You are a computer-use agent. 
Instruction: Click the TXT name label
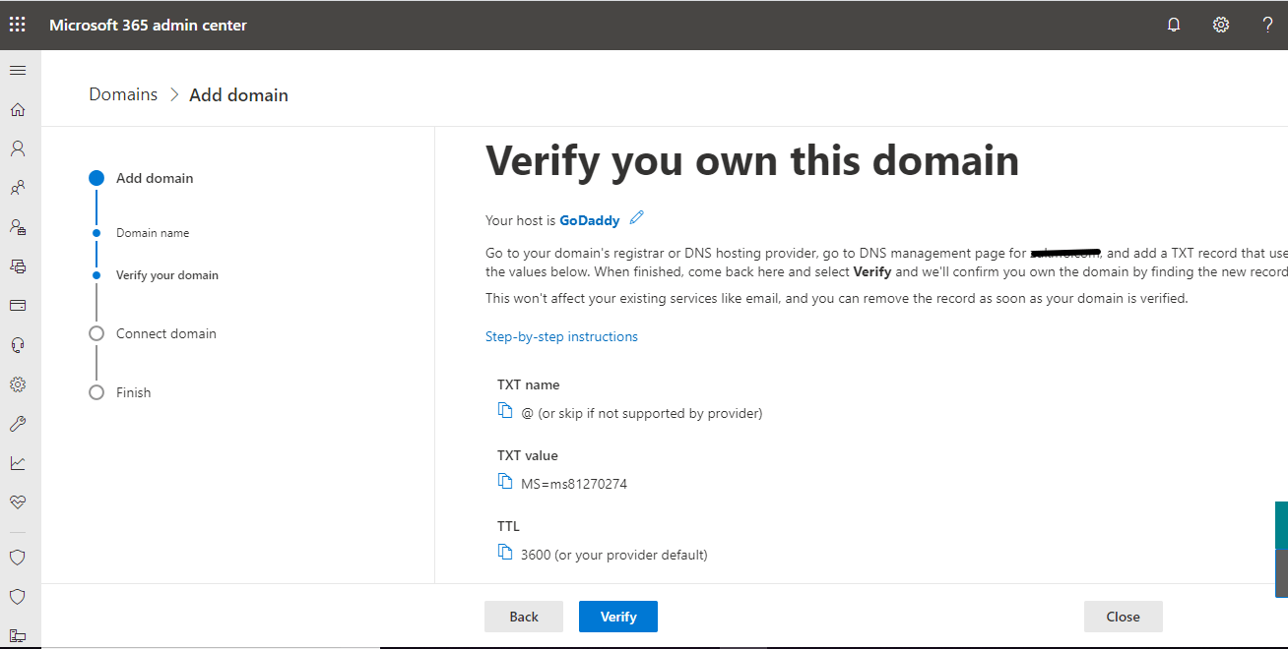coord(529,384)
